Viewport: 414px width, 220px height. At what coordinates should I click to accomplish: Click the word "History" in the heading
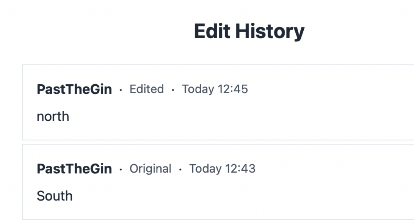(270, 31)
